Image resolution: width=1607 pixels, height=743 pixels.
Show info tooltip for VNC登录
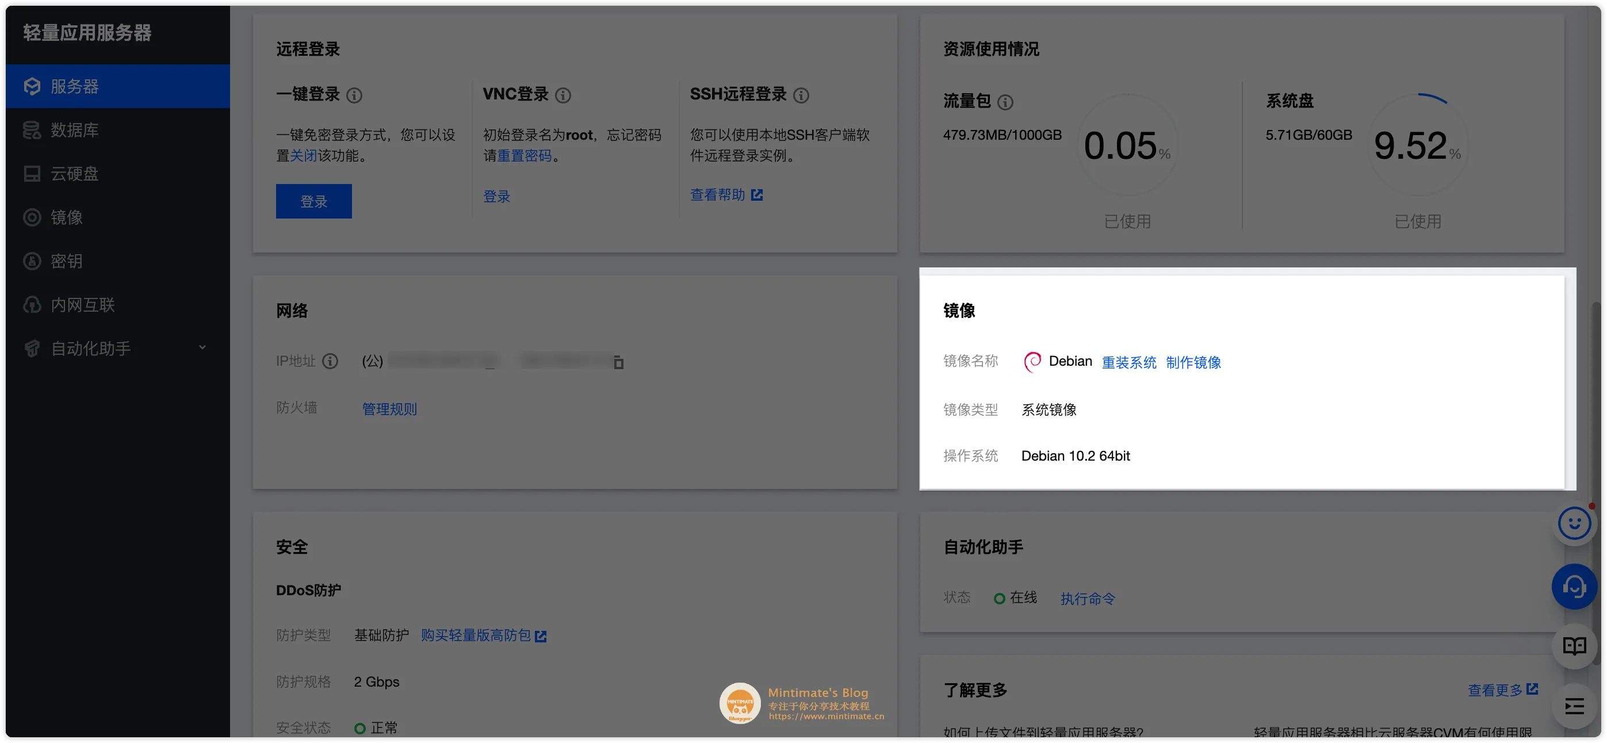pos(563,95)
